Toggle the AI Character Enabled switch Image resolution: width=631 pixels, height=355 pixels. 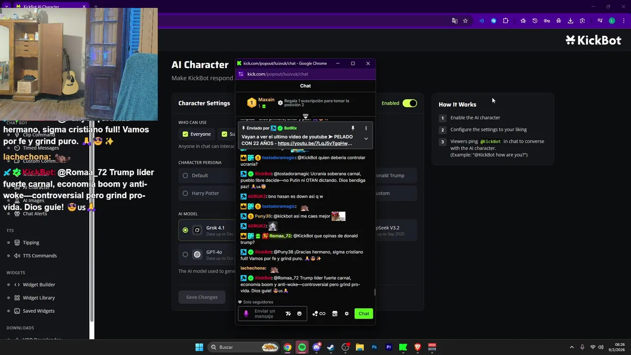pyautogui.click(x=410, y=103)
